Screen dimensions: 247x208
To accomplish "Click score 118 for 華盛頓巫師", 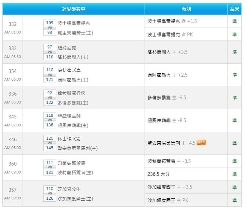I will 50,115.
